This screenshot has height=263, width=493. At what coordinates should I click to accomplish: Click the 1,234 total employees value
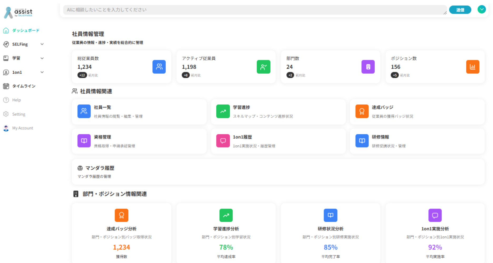tap(84, 67)
